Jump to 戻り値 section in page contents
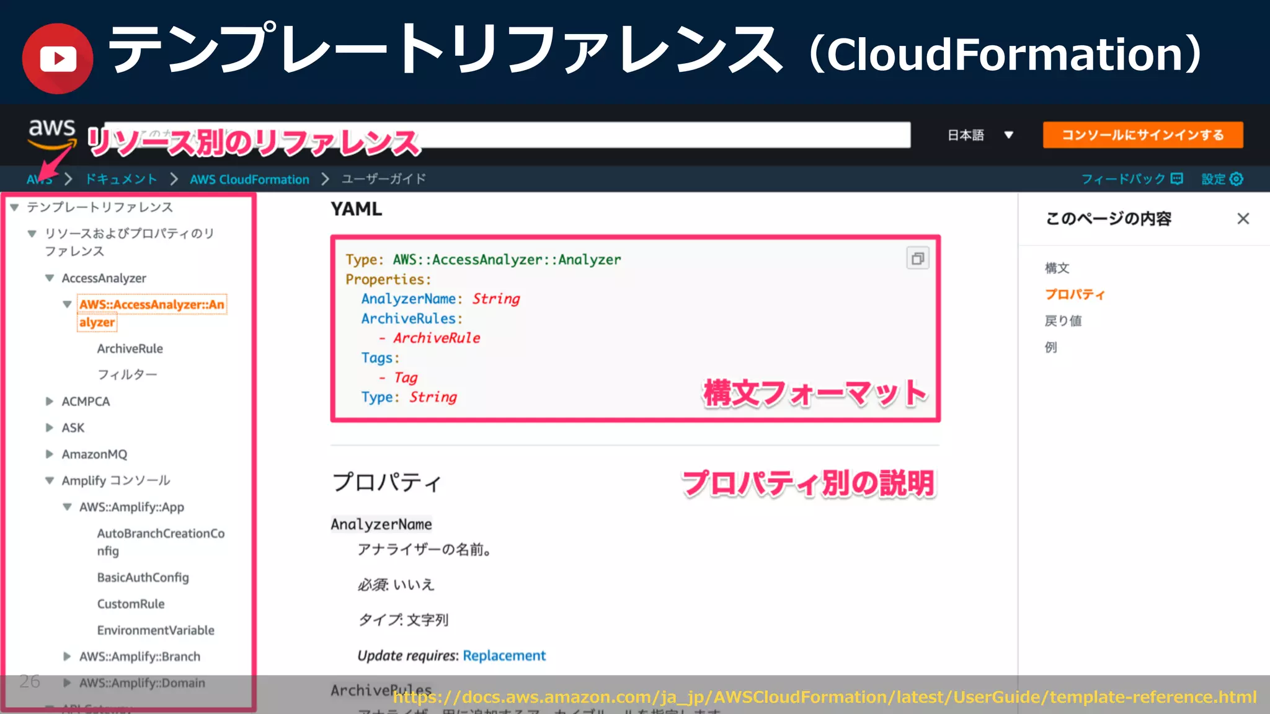This screenshot has width=1270, height=714. pyautogui.click(x=1063, y=320)
